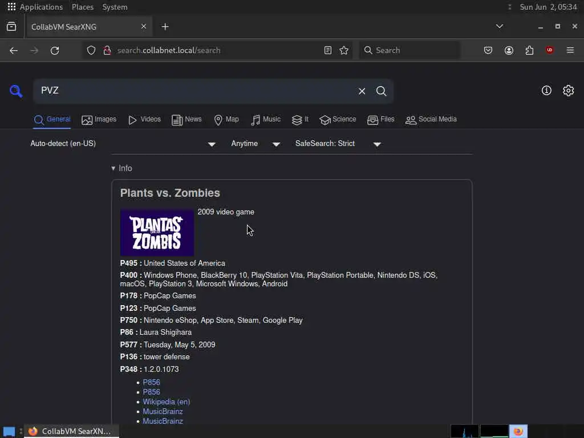Click the P750 Nintendo eShop row

click(x=211, y=321)
